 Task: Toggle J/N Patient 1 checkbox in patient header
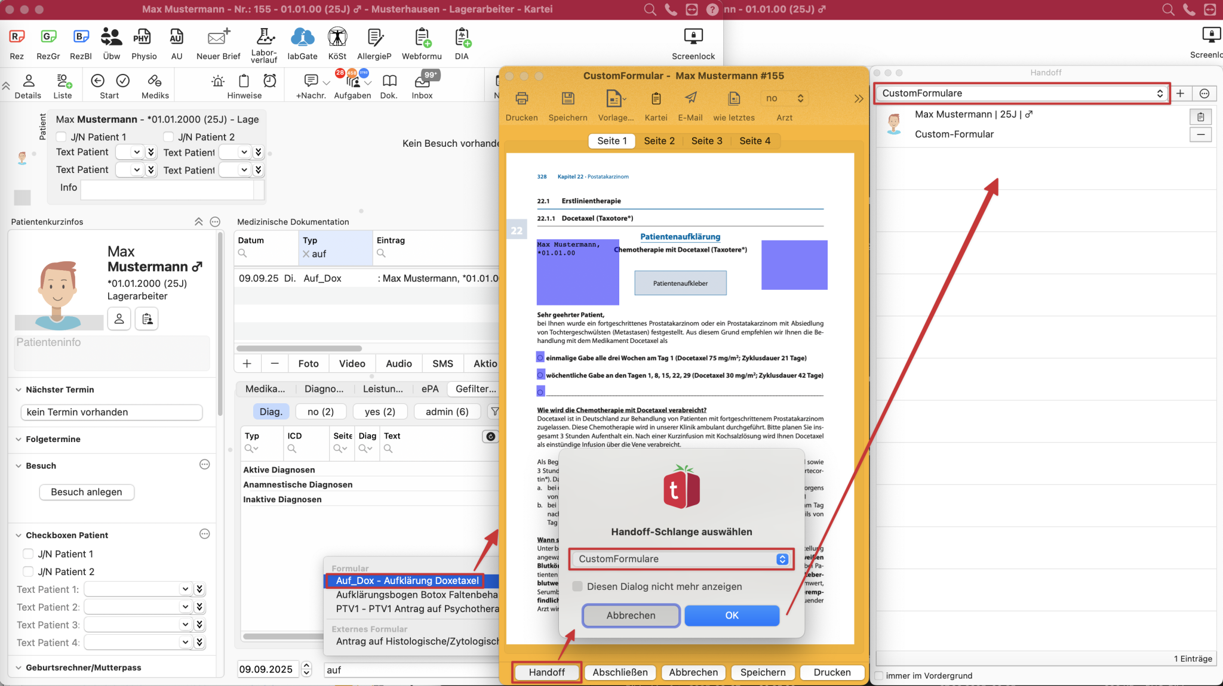pyautogui.click(x=61, y=137)
